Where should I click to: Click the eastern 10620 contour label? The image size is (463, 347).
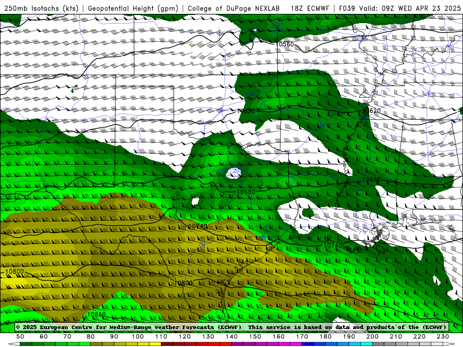tap(372, 111)
